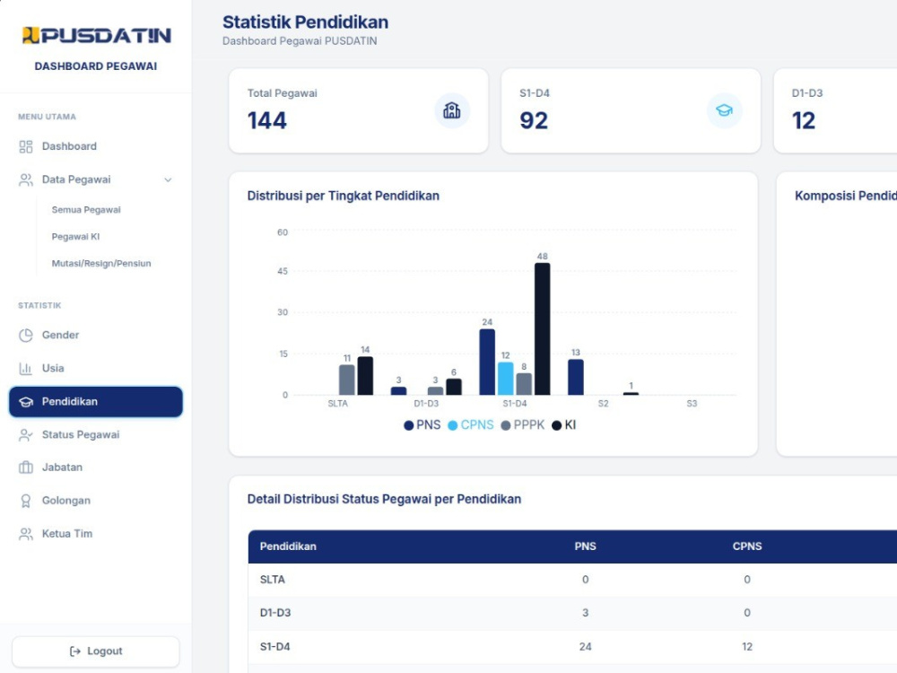897x673 pixels.
Task: Click the PNS table column header
Action: pos(585,546)
